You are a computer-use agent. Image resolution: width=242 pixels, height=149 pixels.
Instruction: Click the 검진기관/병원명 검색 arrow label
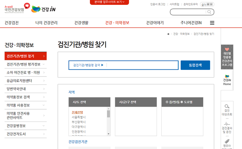pyautogui.click(x=88, y=65)
